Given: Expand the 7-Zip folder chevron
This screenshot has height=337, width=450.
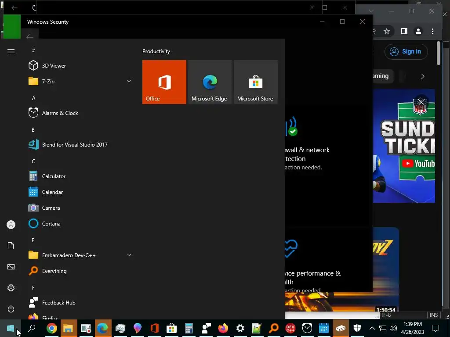Looking at the screenshot, I should [x=129, y=81].
